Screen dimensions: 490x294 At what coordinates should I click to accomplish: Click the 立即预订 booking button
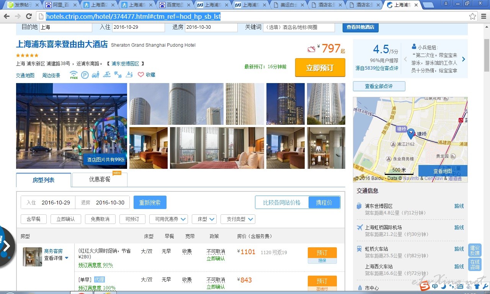tap(320, 68)
